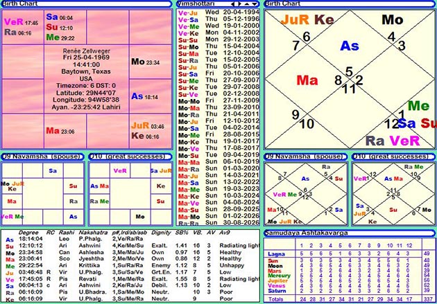Click the large As label in the diamond birth chart

350,46
